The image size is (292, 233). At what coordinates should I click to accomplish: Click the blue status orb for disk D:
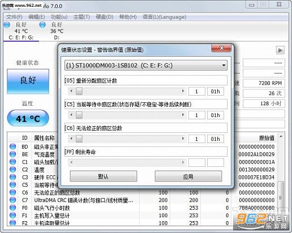click(42, 25)
